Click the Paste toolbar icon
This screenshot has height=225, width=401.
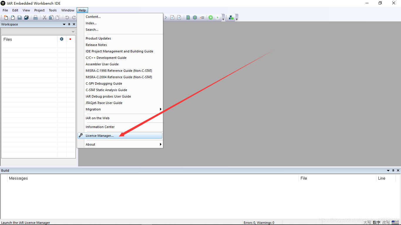58,18
